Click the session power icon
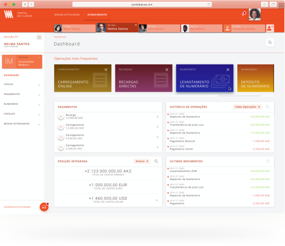This screenshot has width=285, height=246. pyautogui.click(x=39, y=37)
